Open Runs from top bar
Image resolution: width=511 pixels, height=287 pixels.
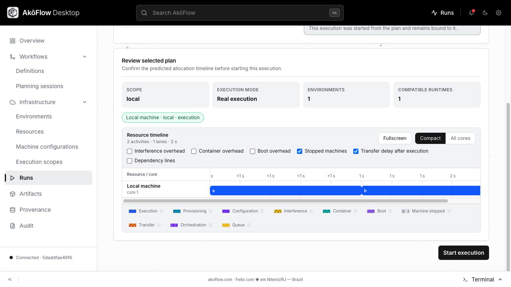pos(442,13)
